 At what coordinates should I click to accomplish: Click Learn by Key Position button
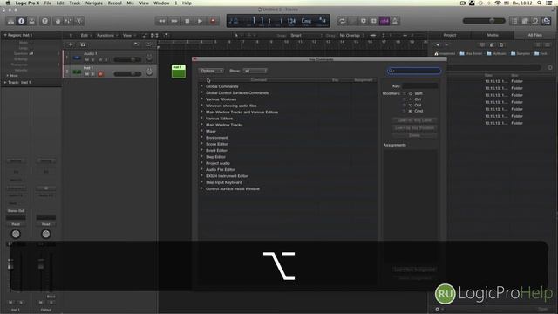point(415,128)
